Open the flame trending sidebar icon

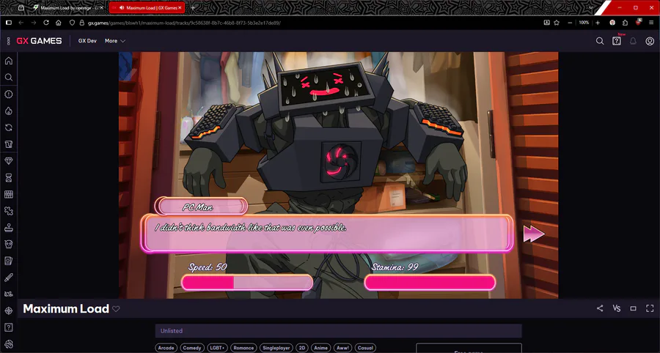(8, 111)
